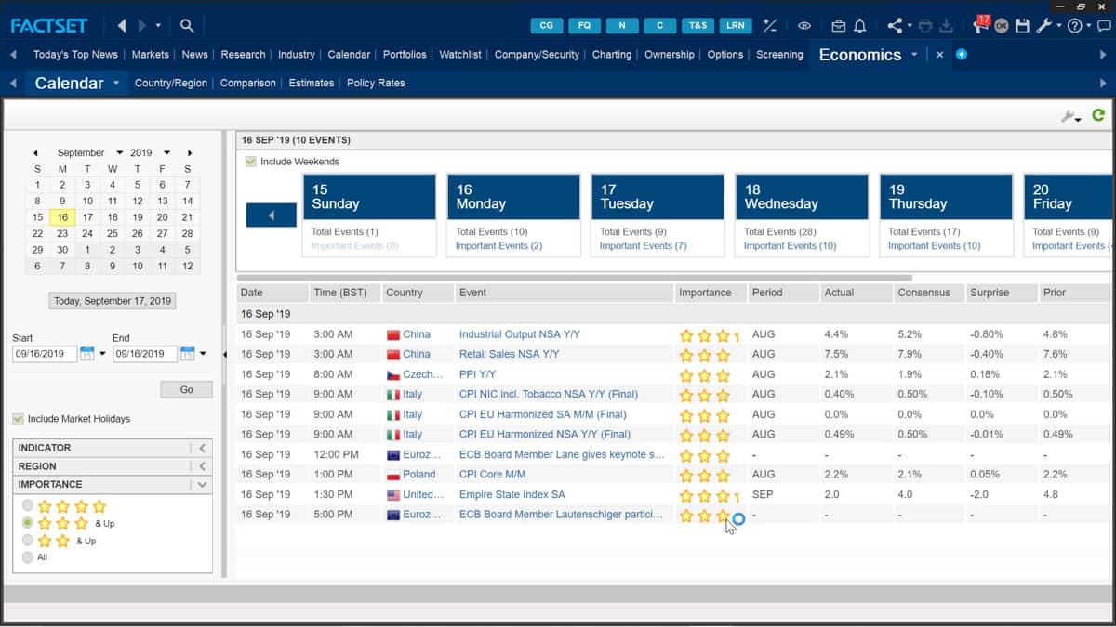The height and width of the screenshot is (627, 1116).
Task: Open the search magnifier icon
Action: pos(187,26)
